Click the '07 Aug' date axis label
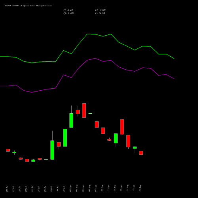 pos(96,188)
